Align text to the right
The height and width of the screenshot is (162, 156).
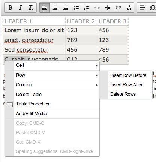(x=66, y=7)
